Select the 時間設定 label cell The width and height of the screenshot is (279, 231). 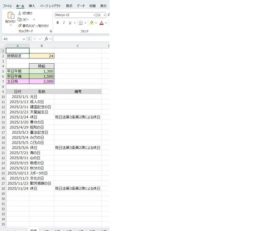pyautogui.click(x=18, y=56)
